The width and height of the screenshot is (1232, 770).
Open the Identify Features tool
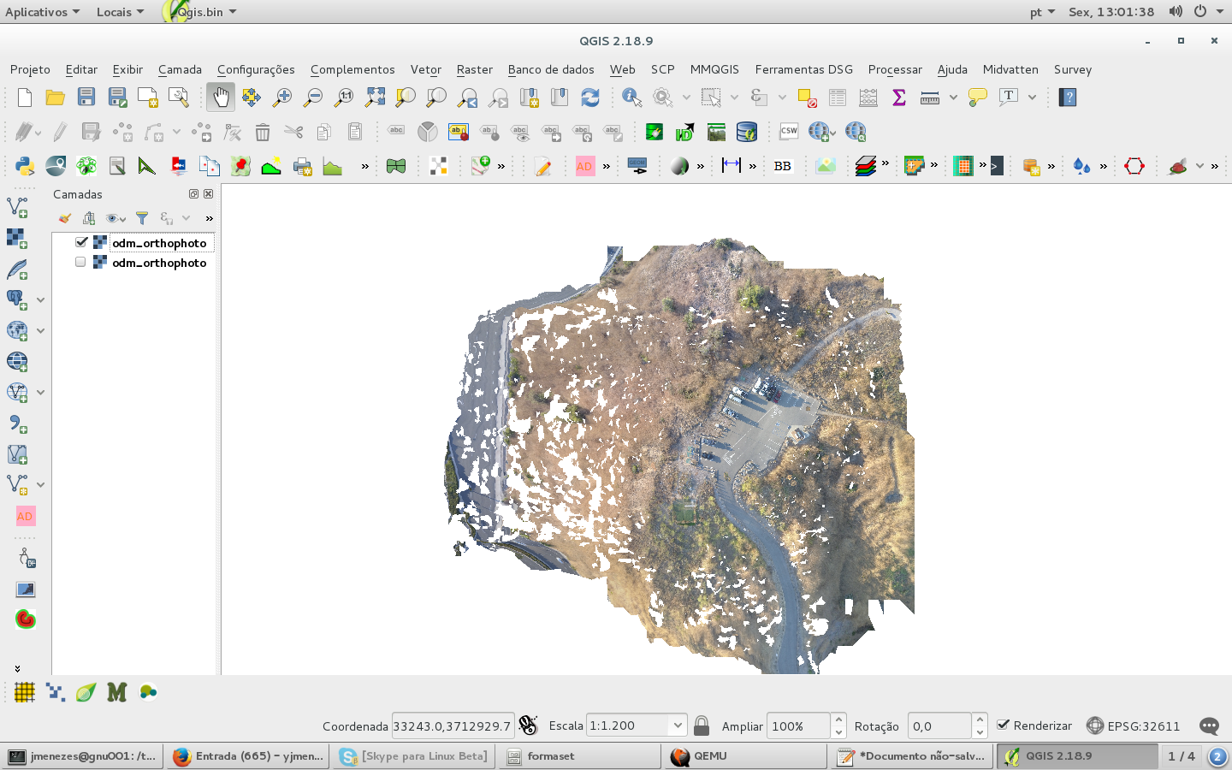pos(631,97)
